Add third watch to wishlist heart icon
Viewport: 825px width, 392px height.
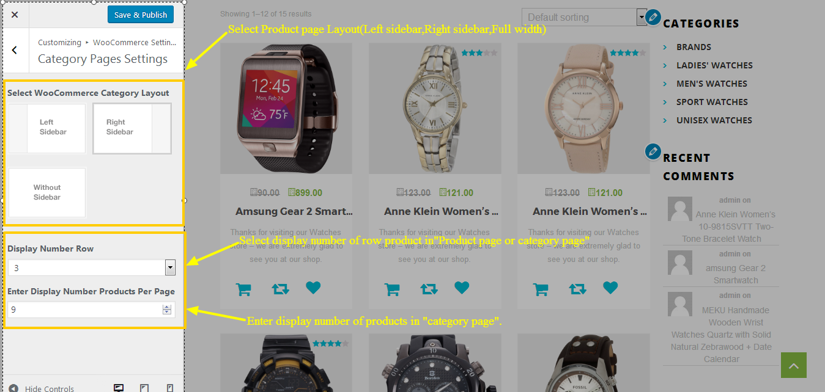coord(610,287)
